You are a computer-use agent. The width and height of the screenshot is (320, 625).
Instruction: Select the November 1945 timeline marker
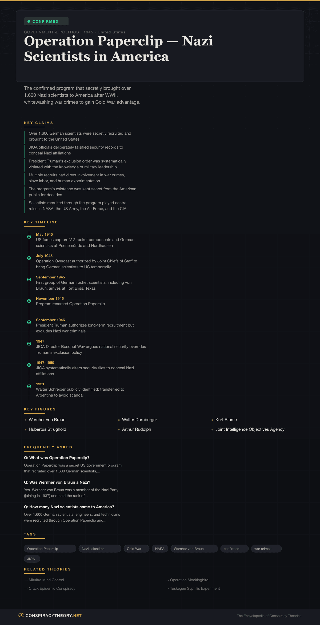click(29, 301)
